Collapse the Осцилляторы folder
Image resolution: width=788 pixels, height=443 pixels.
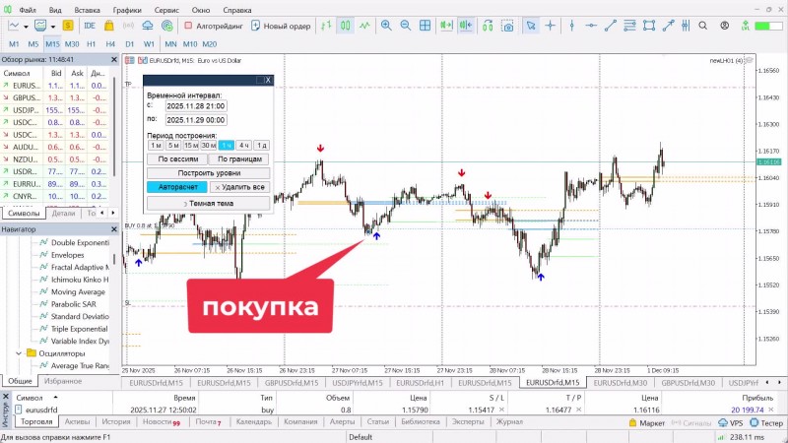pos(19,353)
